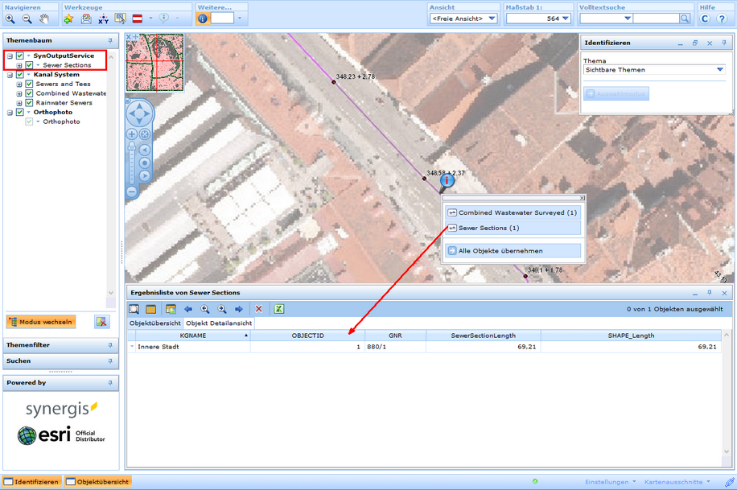
Task: Sort results by the KGNAME column header
Action: (193, 336)
